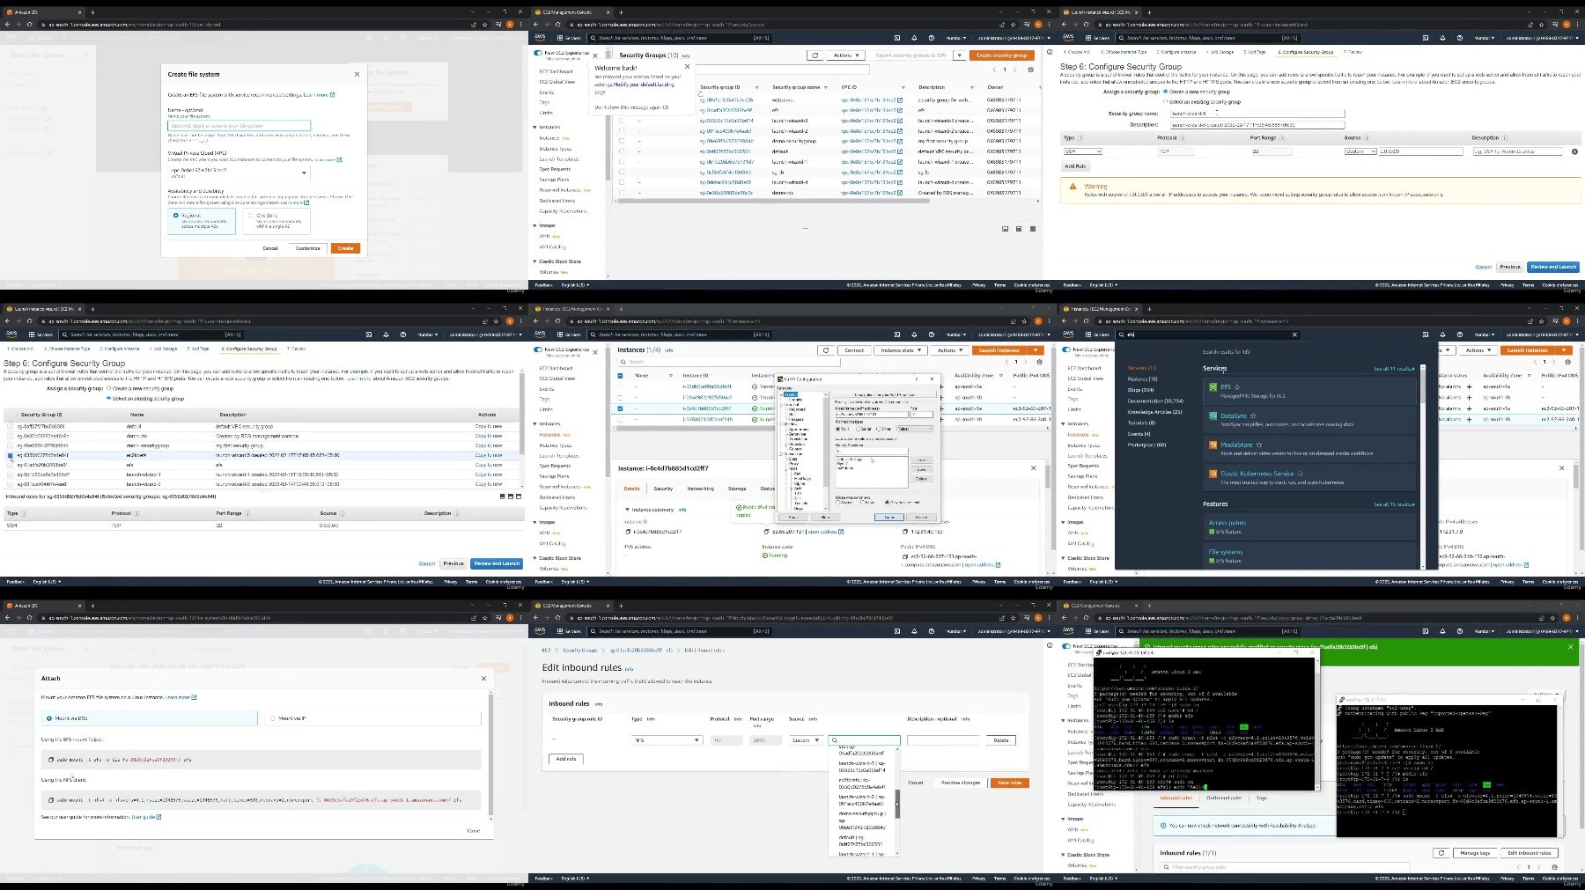
Task: Open the SSH Type dropdown in Step 6
Action: click(1083, 151)
